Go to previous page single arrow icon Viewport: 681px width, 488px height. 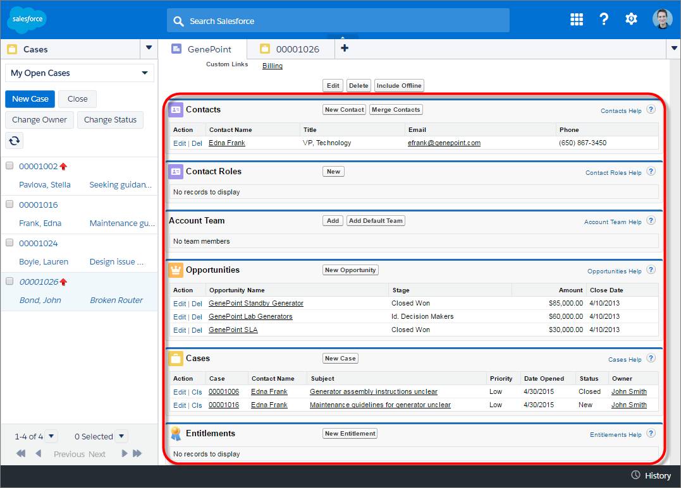[x=38, y=453]
